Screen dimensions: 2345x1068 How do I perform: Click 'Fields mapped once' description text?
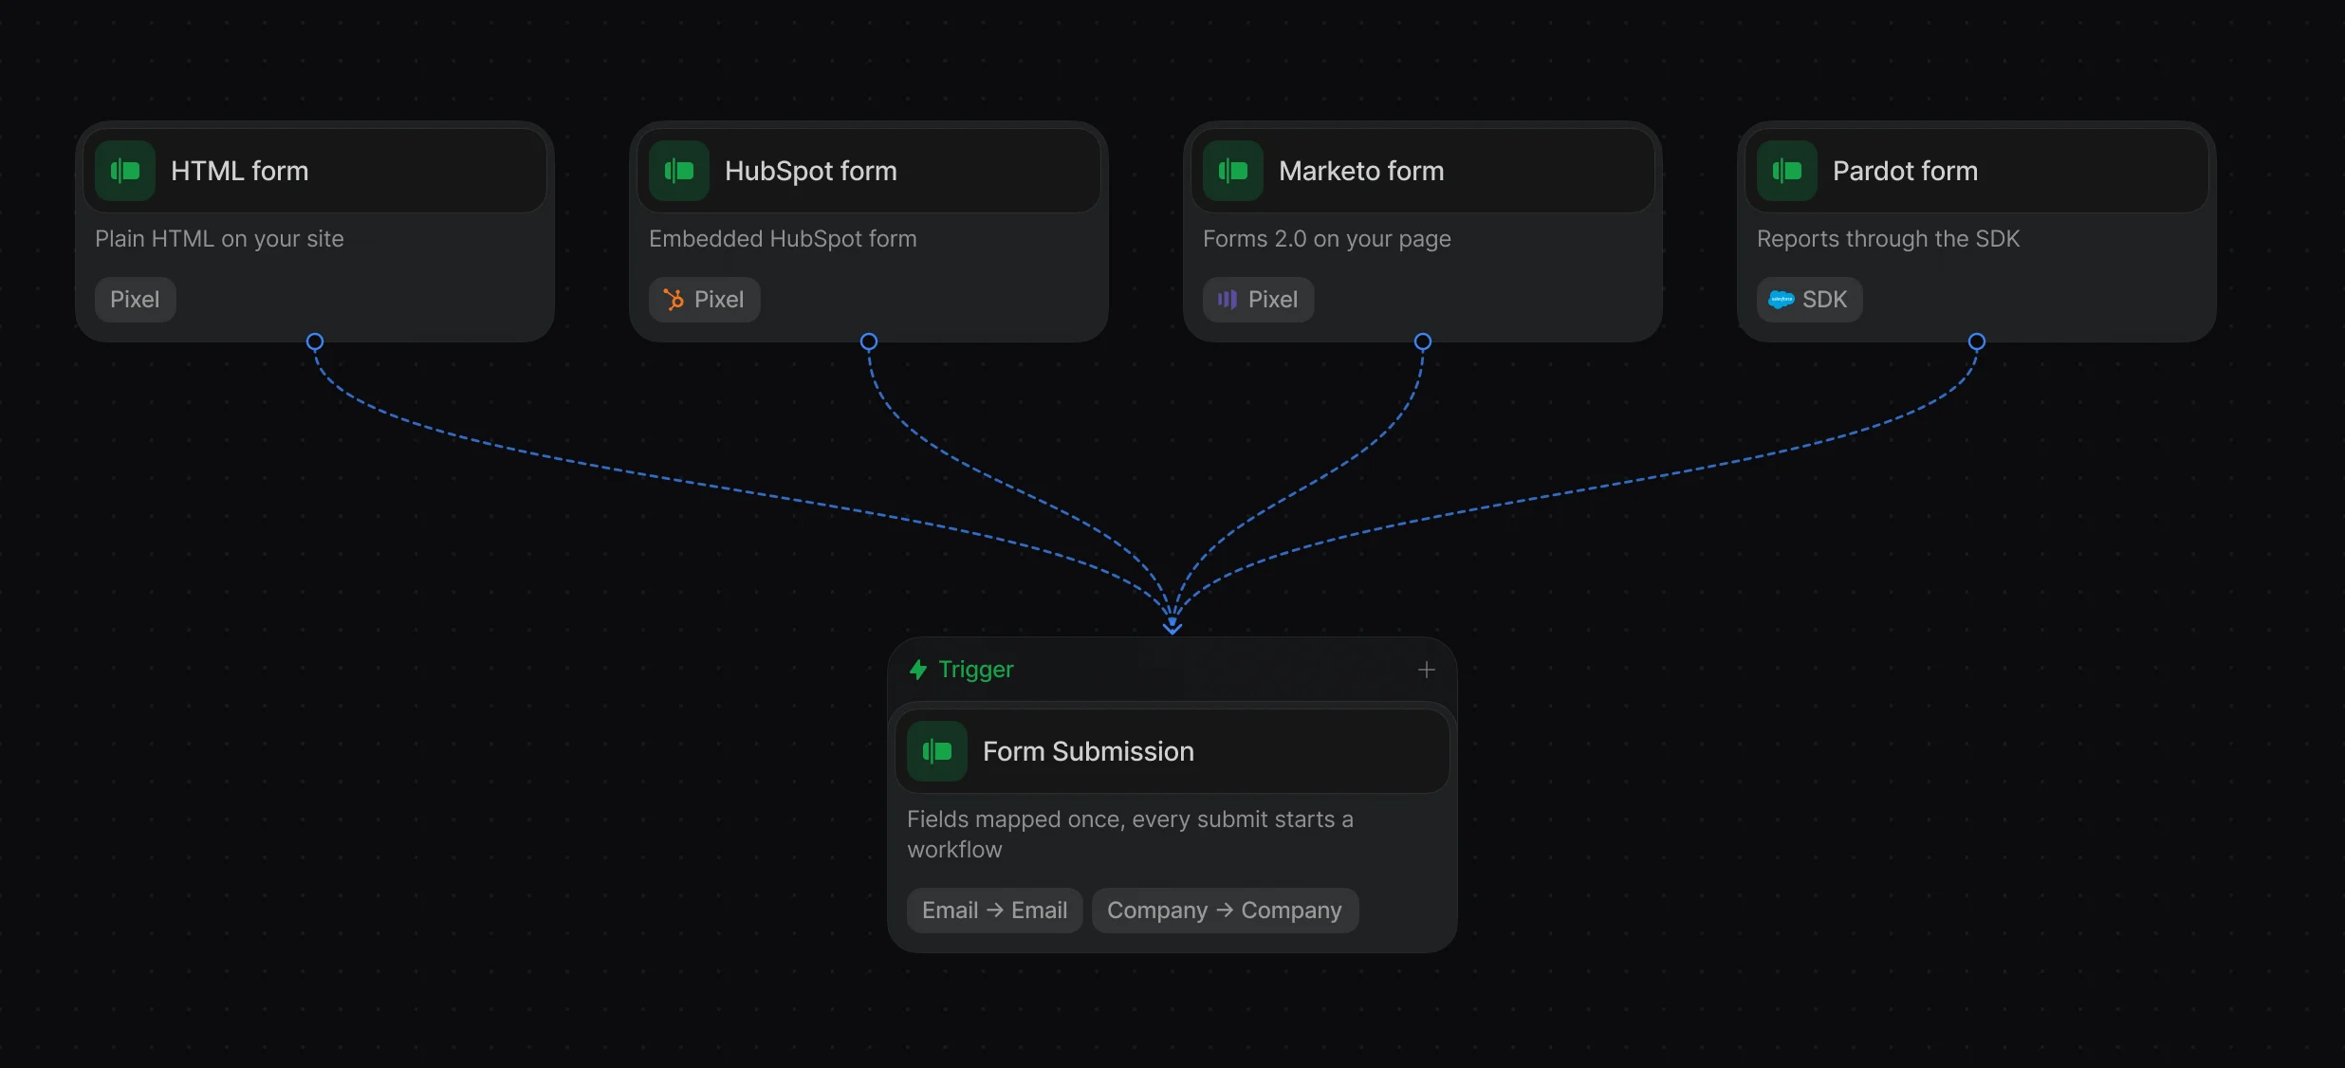(1130, 835)
